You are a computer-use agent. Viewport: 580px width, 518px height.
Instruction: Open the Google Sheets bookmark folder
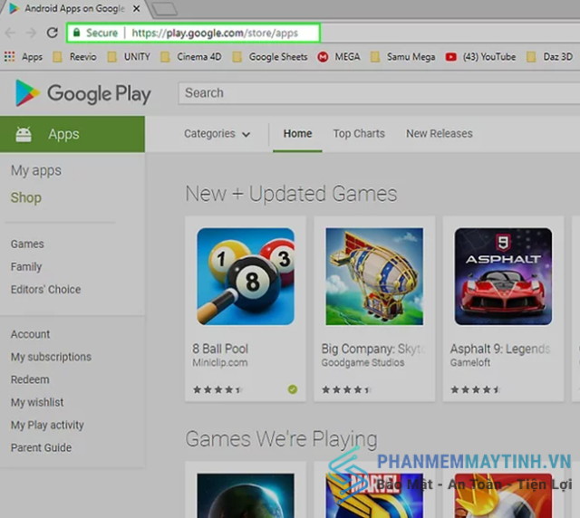[270, 56]
